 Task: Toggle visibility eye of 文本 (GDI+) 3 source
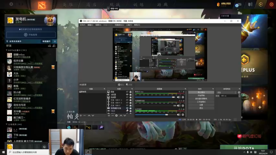127,100
